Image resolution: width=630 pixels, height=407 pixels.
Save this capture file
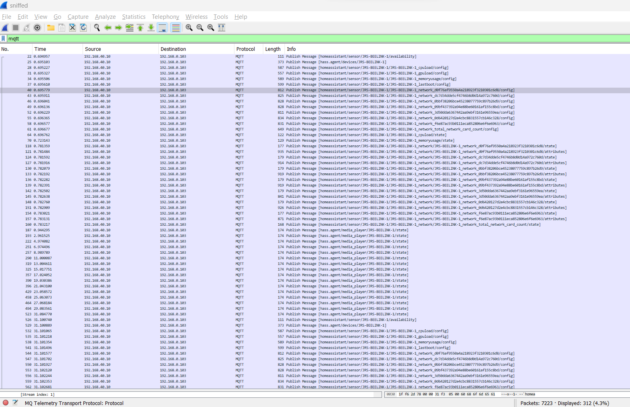[62, 28]
